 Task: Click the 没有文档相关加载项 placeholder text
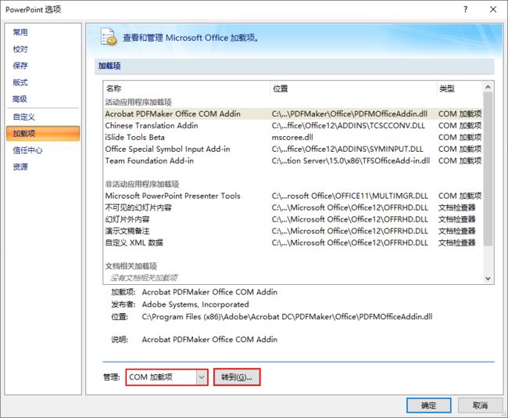pos(144,278)
